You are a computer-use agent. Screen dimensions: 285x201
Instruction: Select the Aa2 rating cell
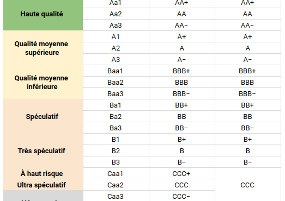click(x=116, y=14)
